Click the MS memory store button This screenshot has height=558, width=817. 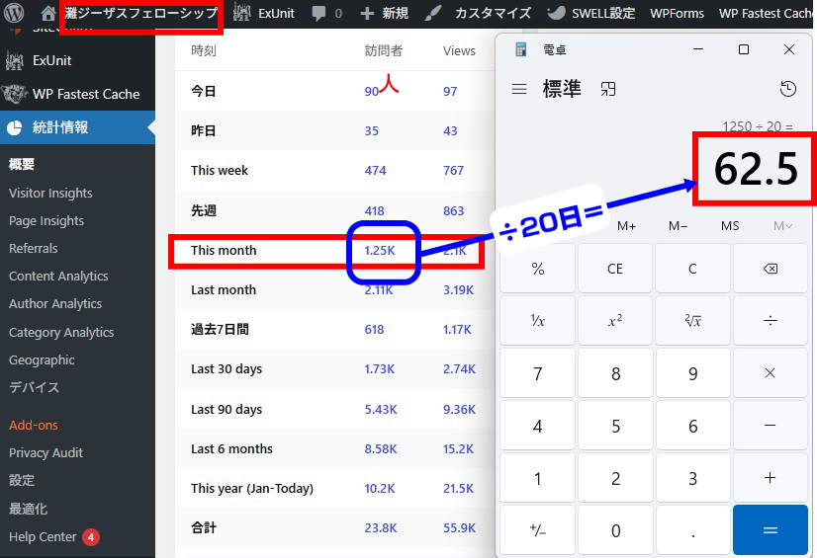click(730, 226)
